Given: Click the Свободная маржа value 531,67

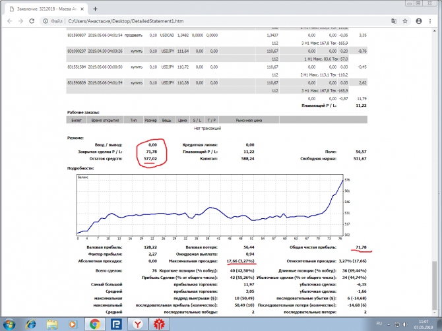Looking at the screenshot, I should click(x=360, y=159).
